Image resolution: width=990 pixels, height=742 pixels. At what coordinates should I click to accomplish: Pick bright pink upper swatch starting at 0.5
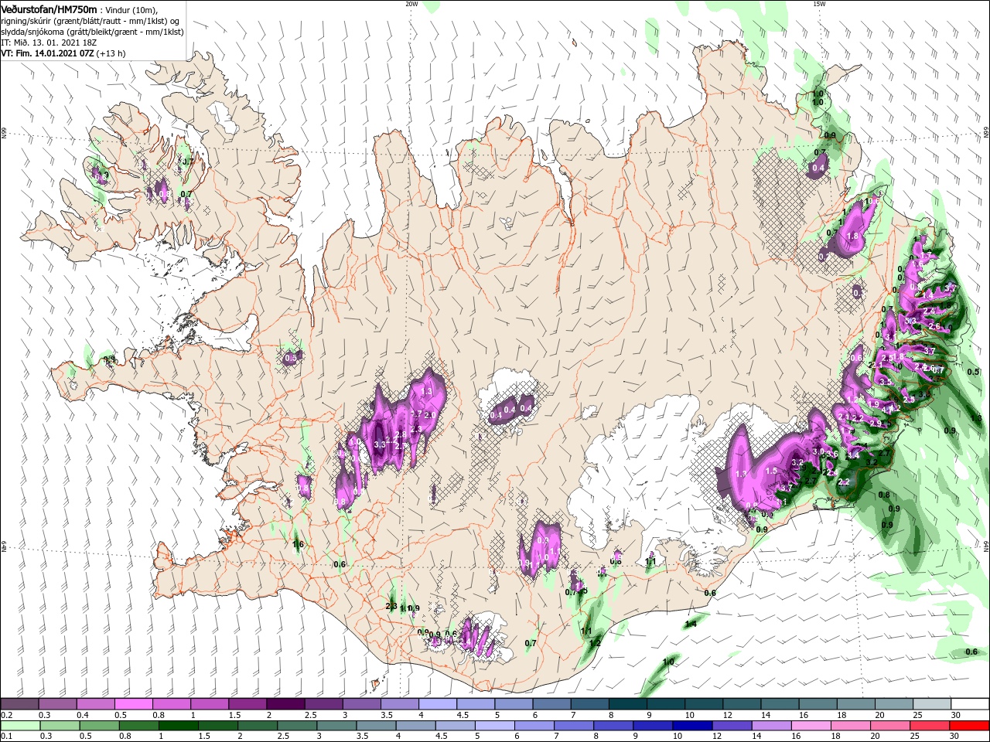pos(133,704)
